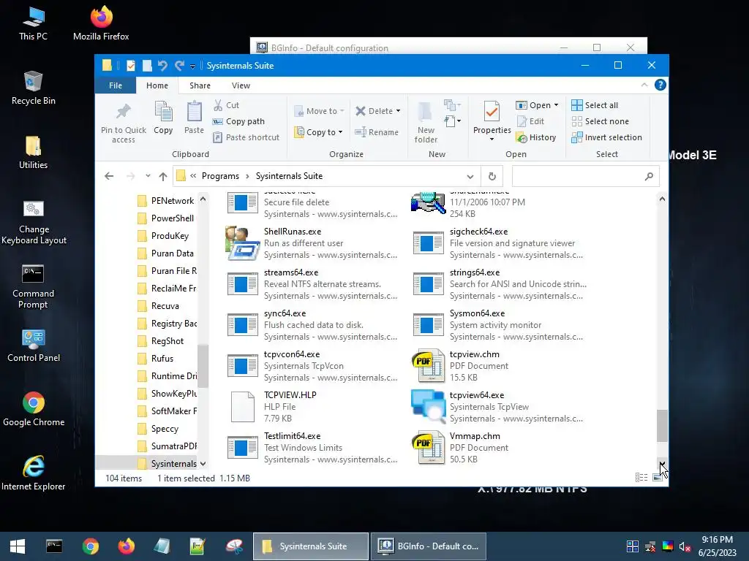Select the Vmmap.chm PDF icon
Image resolution: width=749 pixels, height=561 pixels.
[428, 448]
